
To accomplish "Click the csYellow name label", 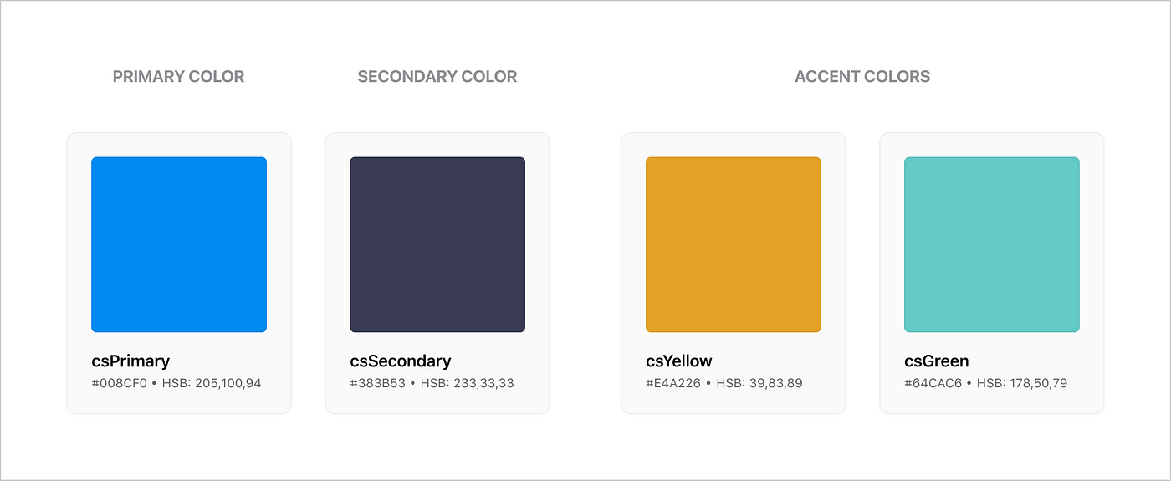I will (x=679, y=361).
